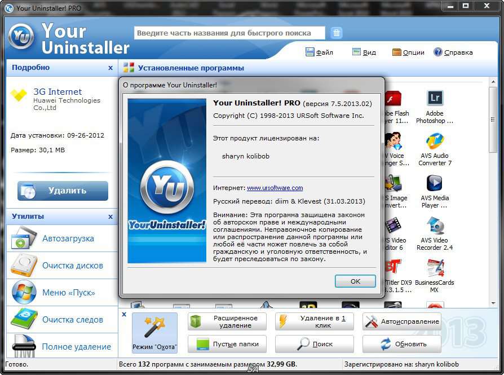504x375 pixels.
Task: Click the quick search input field
Action: point(229,33)
